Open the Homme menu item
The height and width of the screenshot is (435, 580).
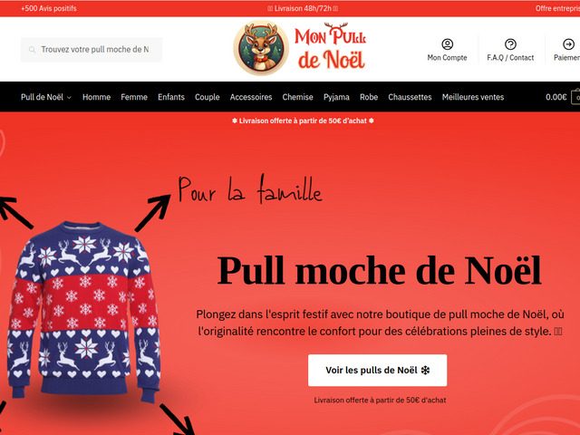click(x=96, y=97)
